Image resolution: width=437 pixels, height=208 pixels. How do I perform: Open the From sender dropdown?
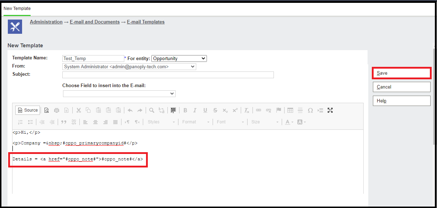[x=129, y=66]
